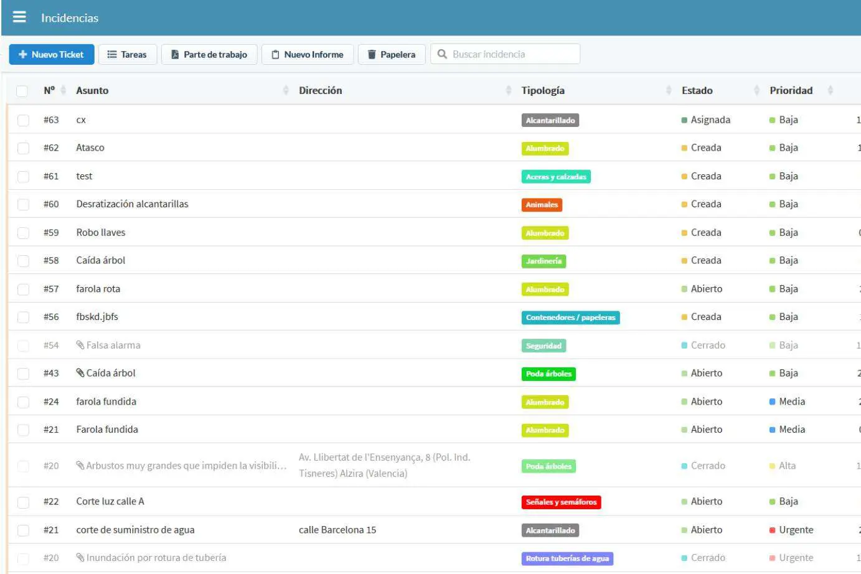Open the hamburger menu icon

point(19,17)
